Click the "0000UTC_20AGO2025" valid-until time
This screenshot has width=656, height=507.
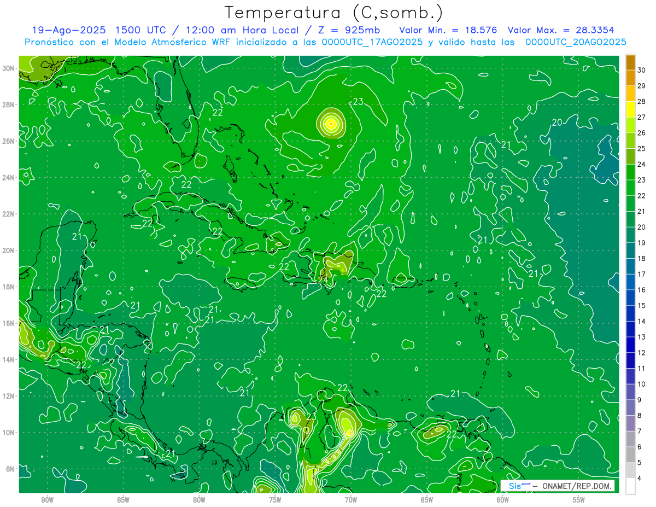click(576, 42)
